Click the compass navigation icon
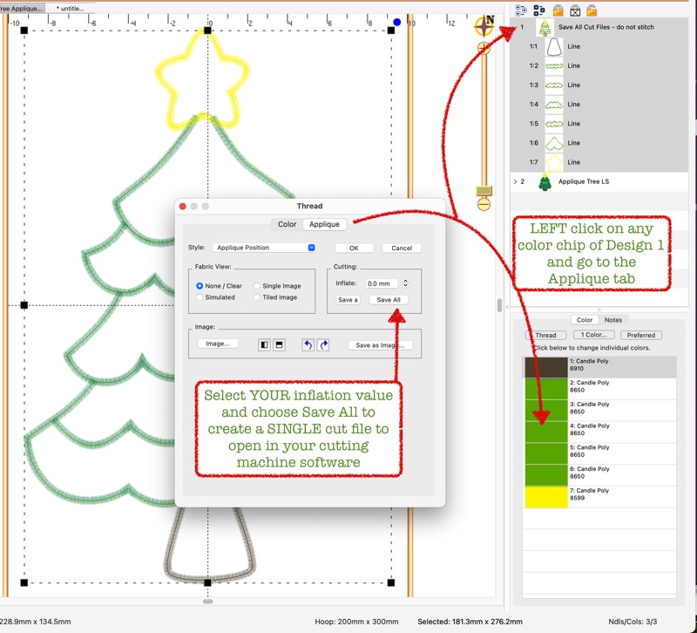This screenshot has height=633, width=697. [484, 26]
